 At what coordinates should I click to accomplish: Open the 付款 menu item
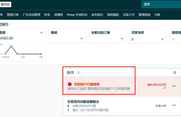click(x=157, y=15)
